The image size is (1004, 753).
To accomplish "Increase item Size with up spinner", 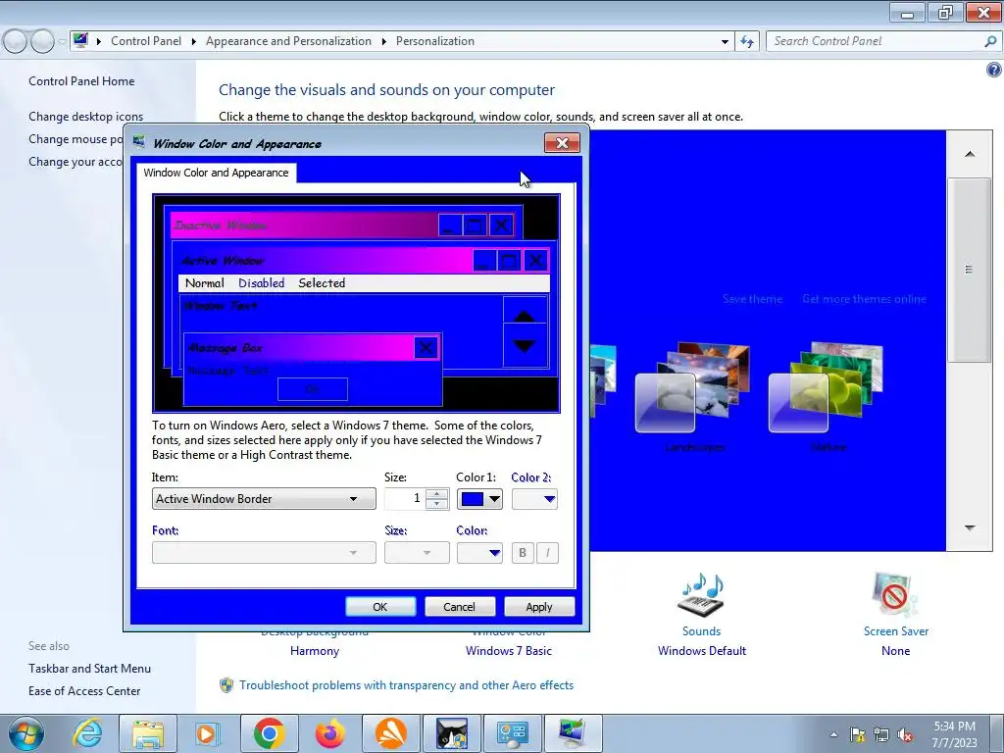I will pos(437,494).
